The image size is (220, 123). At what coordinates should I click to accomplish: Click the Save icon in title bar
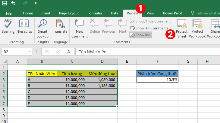(x=5, y=4)
